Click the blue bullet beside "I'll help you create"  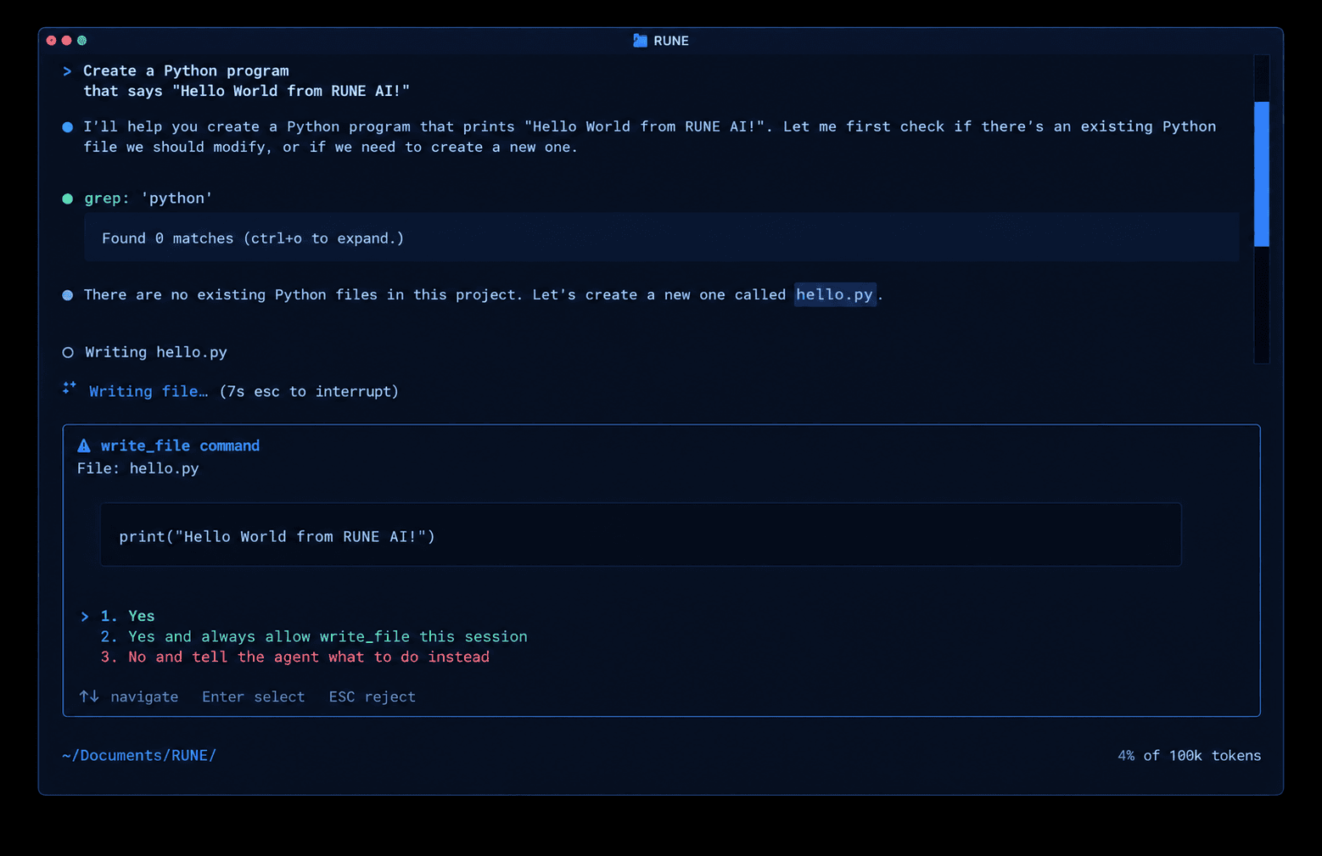click(x=68, y=127)
